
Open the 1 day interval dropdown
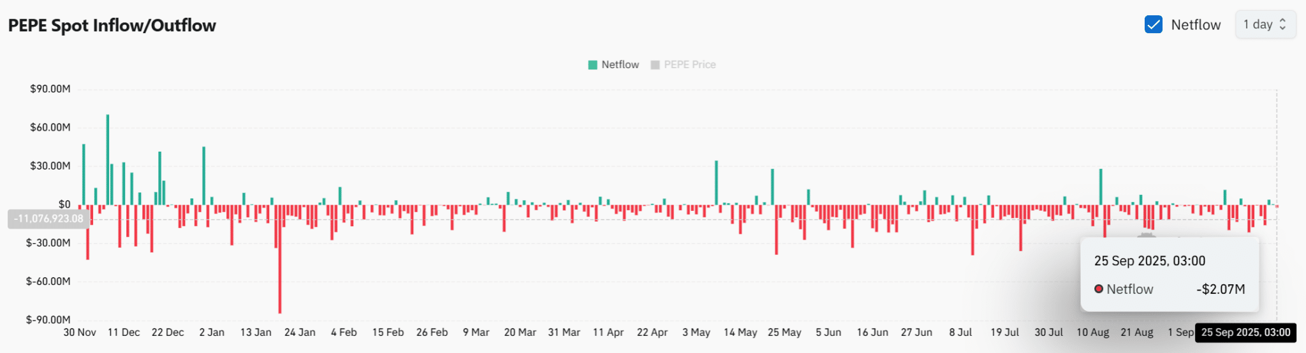point(1265,24)
